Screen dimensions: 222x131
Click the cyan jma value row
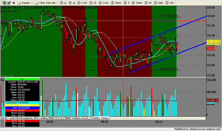22,103
